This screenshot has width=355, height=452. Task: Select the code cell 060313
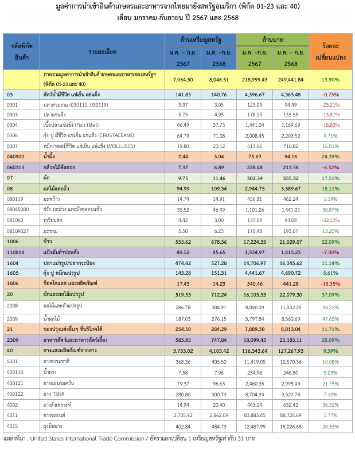[x=15, y=167]
